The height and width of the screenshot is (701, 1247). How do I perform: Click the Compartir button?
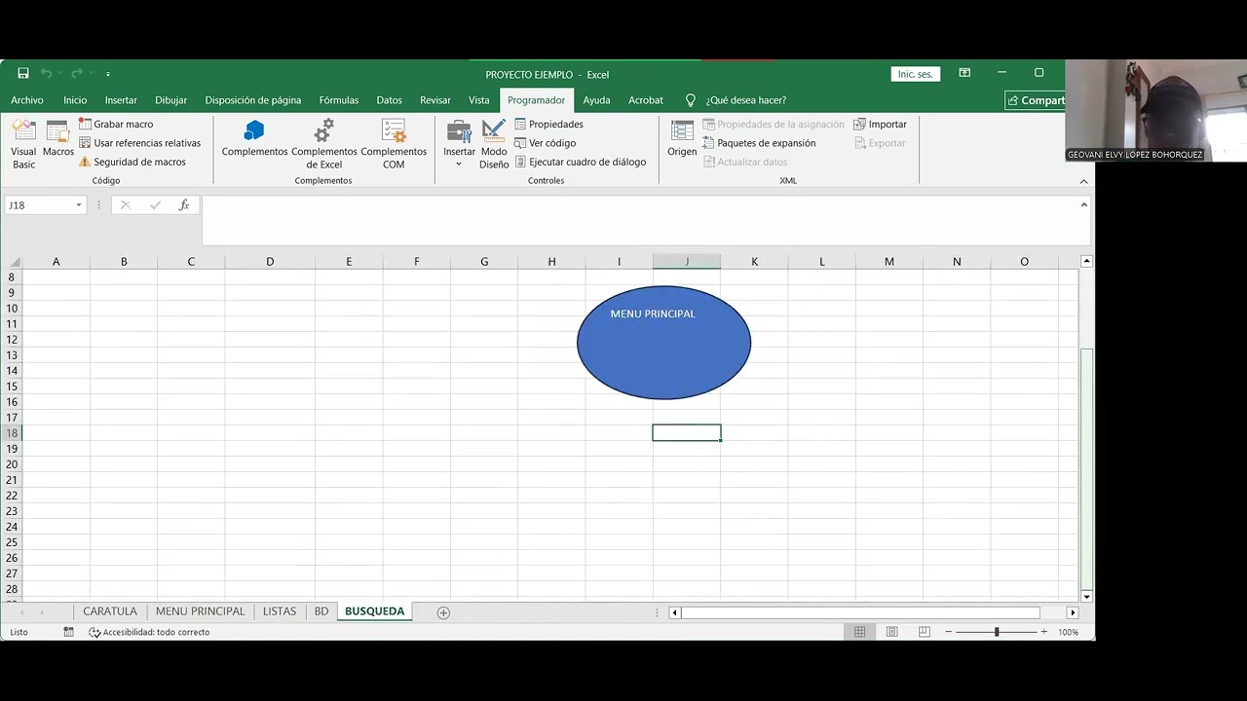(x=1037, y=100)
